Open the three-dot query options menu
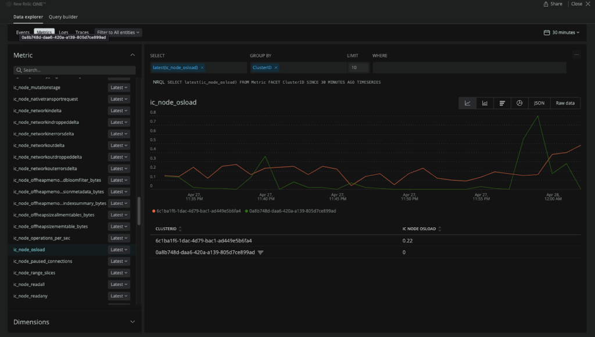 (x=576, y=55)
